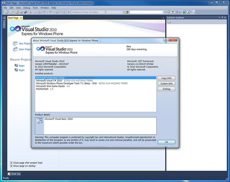The image size is (230, 182).
Task: Click the Open Project link on Start Page
Action: 25,49
